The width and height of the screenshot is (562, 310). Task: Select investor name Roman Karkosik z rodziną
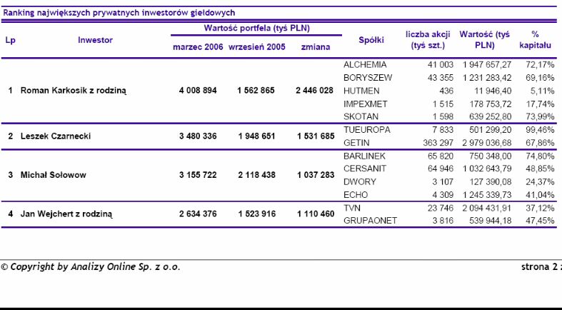pos(73,91)
